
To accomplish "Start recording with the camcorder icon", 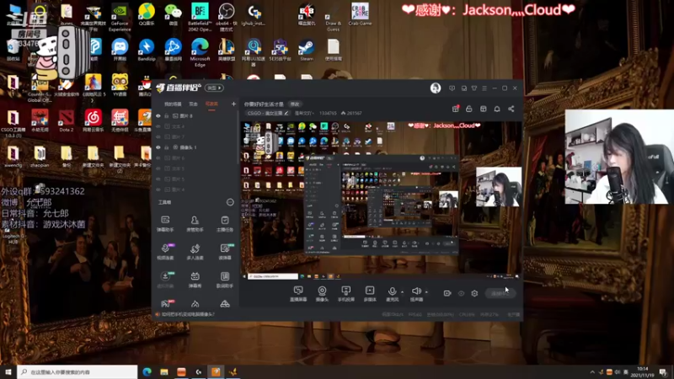I will (447, 293).
